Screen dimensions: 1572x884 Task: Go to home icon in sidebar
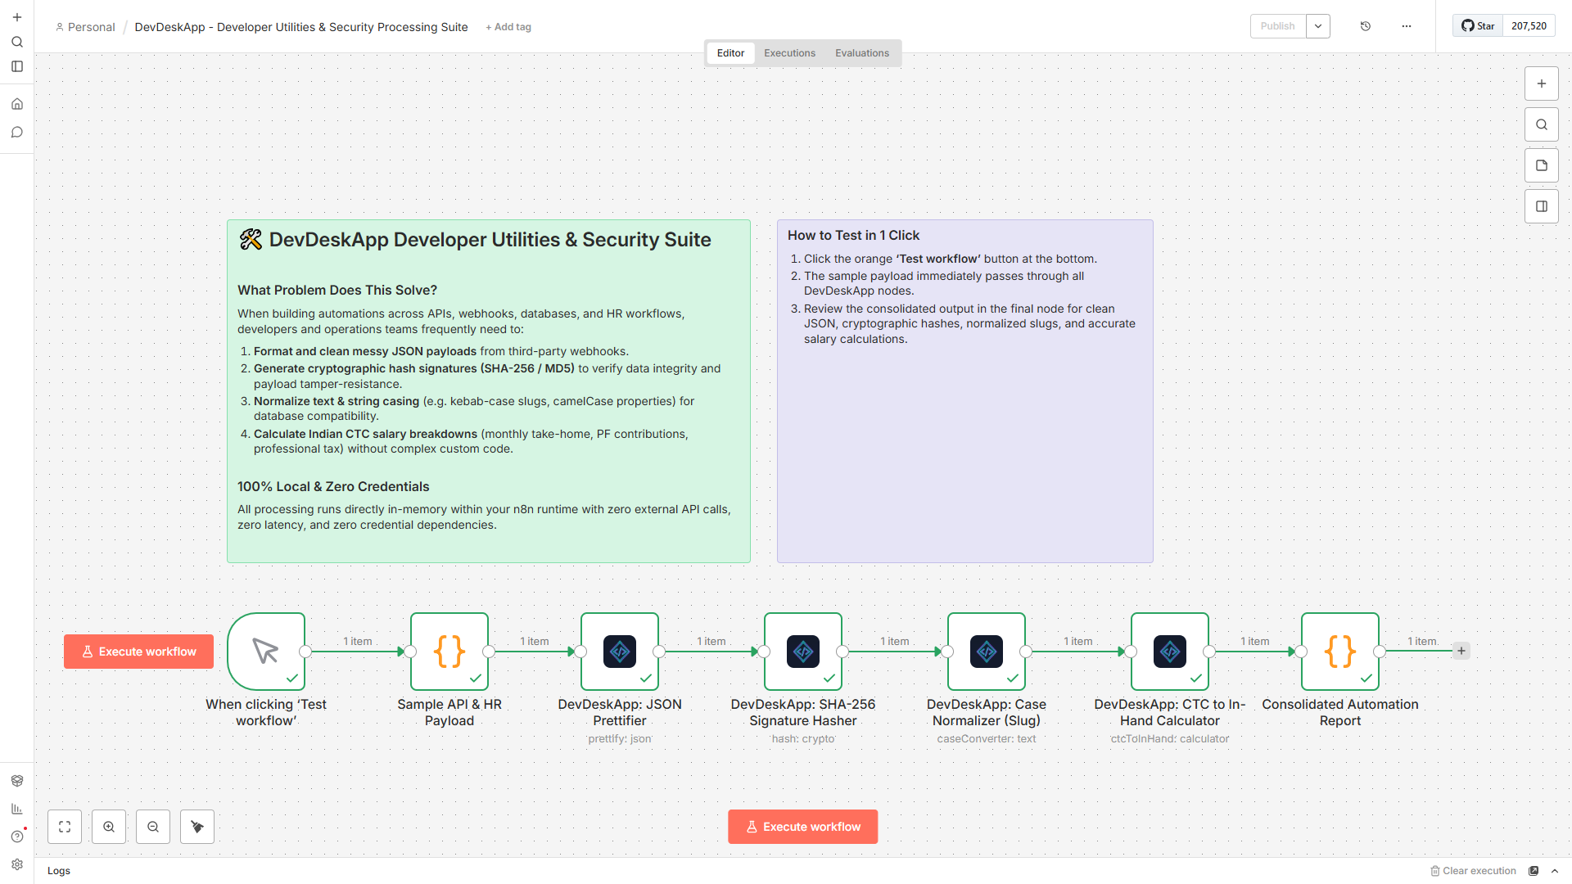[x=17, y=104]
